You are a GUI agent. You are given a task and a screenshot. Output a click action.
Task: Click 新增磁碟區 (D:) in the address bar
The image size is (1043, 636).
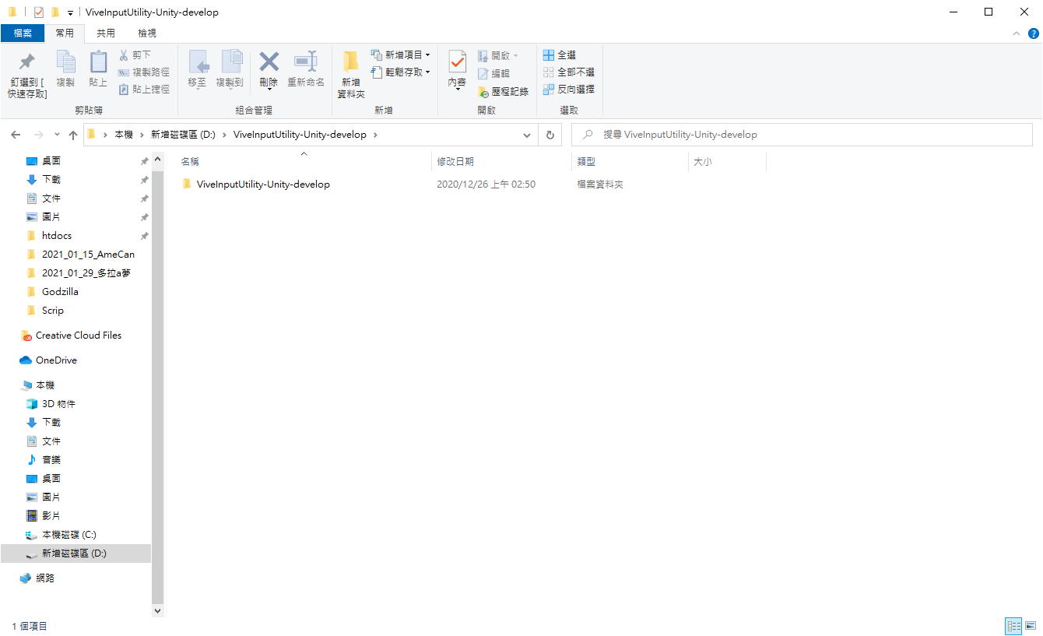183,135
